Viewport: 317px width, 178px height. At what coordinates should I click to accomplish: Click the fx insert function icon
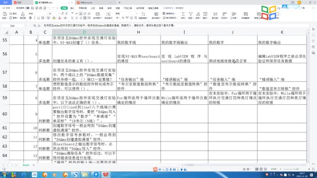pyautogui.click(x=39, y=26)
